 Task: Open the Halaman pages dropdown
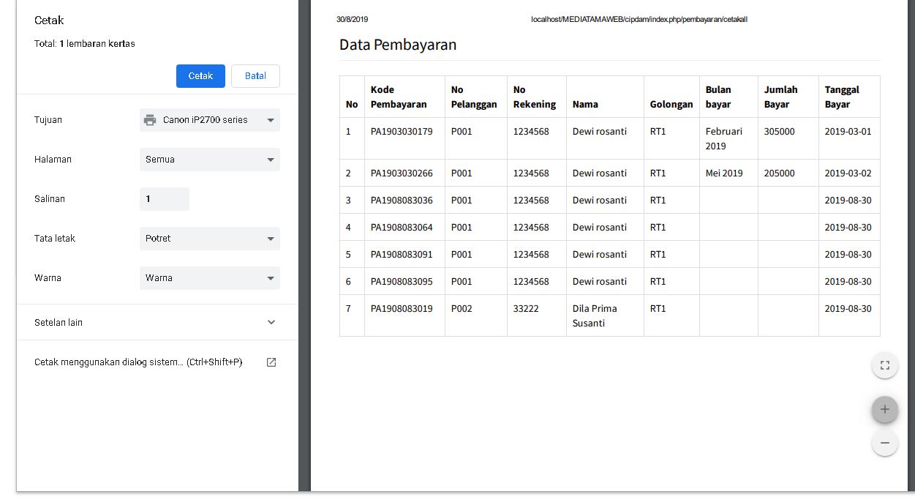[210, 160]
